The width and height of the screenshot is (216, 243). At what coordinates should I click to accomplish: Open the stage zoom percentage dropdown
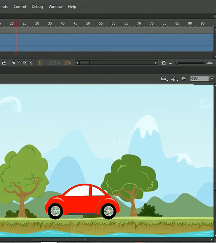click(212, 79)
